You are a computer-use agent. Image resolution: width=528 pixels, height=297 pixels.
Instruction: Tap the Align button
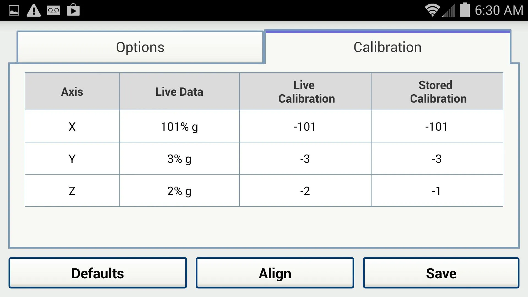tap(275, 273)
